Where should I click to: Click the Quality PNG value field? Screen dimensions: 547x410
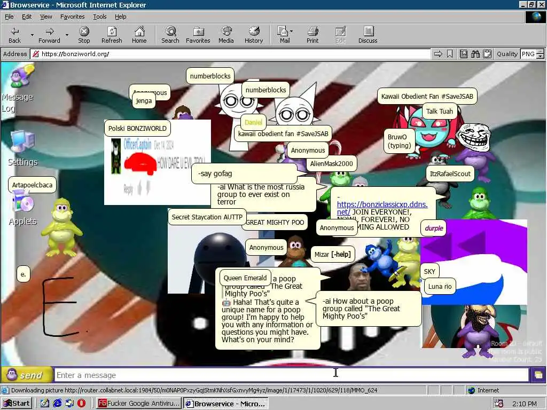(528, 54)
